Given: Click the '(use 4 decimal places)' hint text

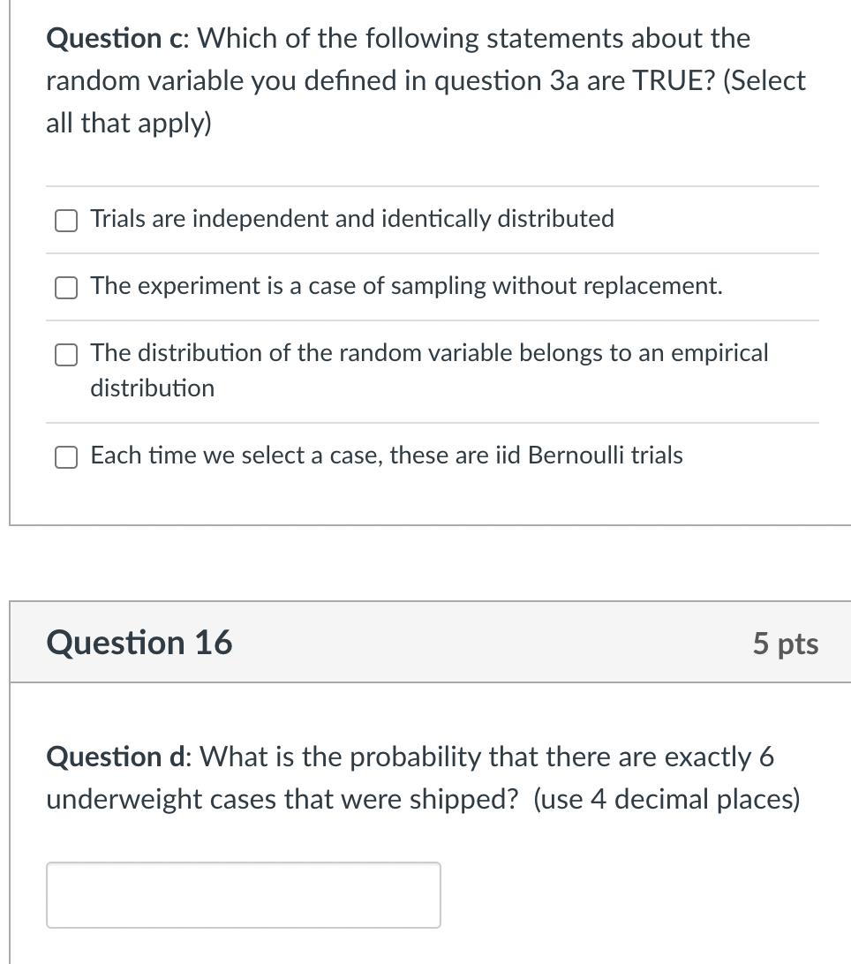Looking at the screenshot, I should [x=667, y=800].
